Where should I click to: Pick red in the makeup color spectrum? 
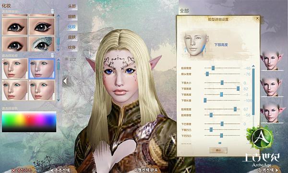(x=29, y=117)
